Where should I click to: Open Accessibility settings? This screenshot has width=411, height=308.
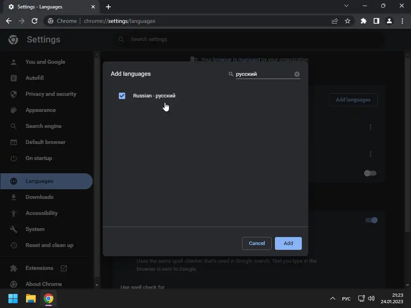(42, 213)
